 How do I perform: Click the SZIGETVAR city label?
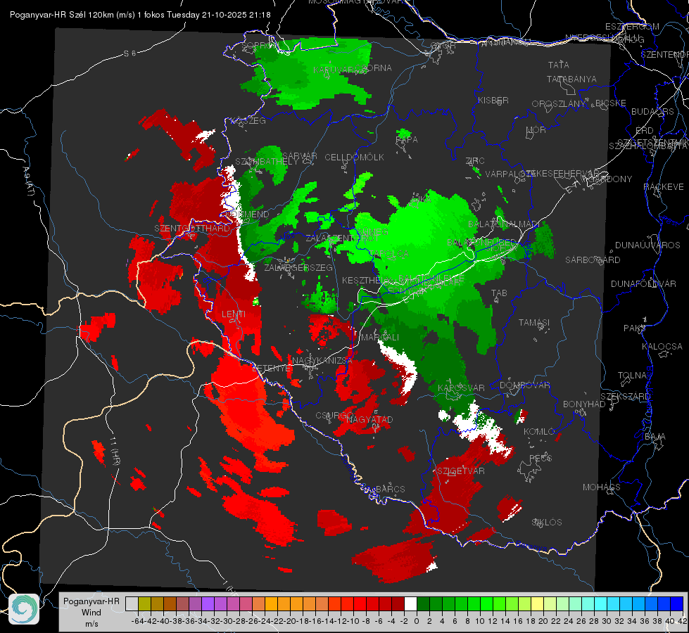click(461, 471)
